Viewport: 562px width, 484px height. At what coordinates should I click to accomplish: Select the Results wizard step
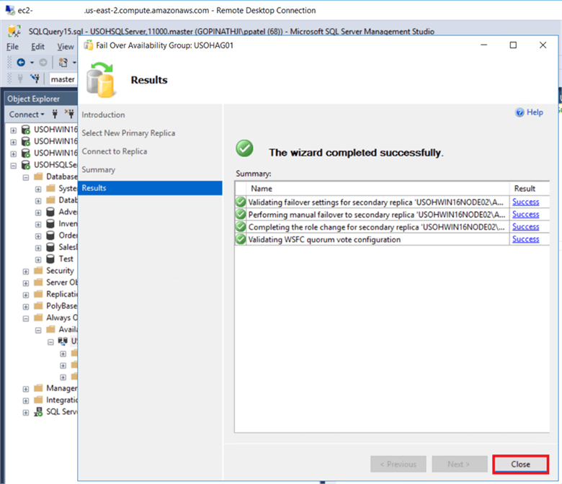click(x=150, y=188)
